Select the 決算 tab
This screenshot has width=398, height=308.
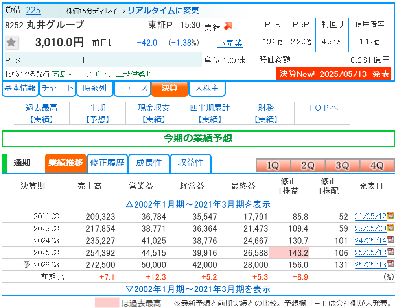(170, 88)
